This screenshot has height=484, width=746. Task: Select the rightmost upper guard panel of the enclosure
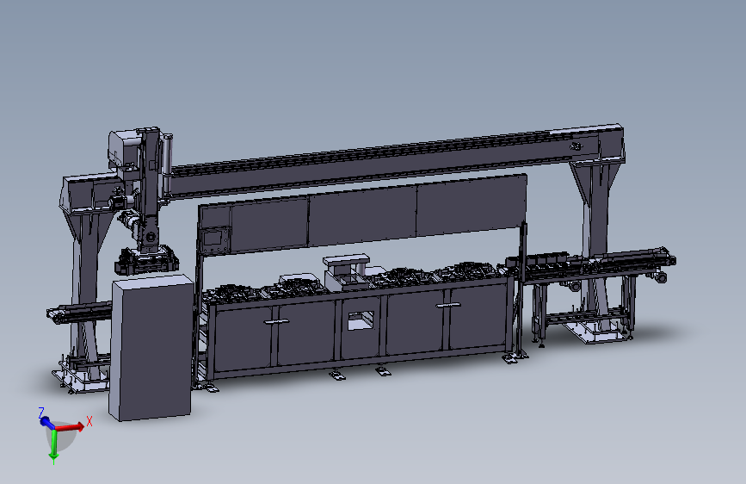coord(471,205)
